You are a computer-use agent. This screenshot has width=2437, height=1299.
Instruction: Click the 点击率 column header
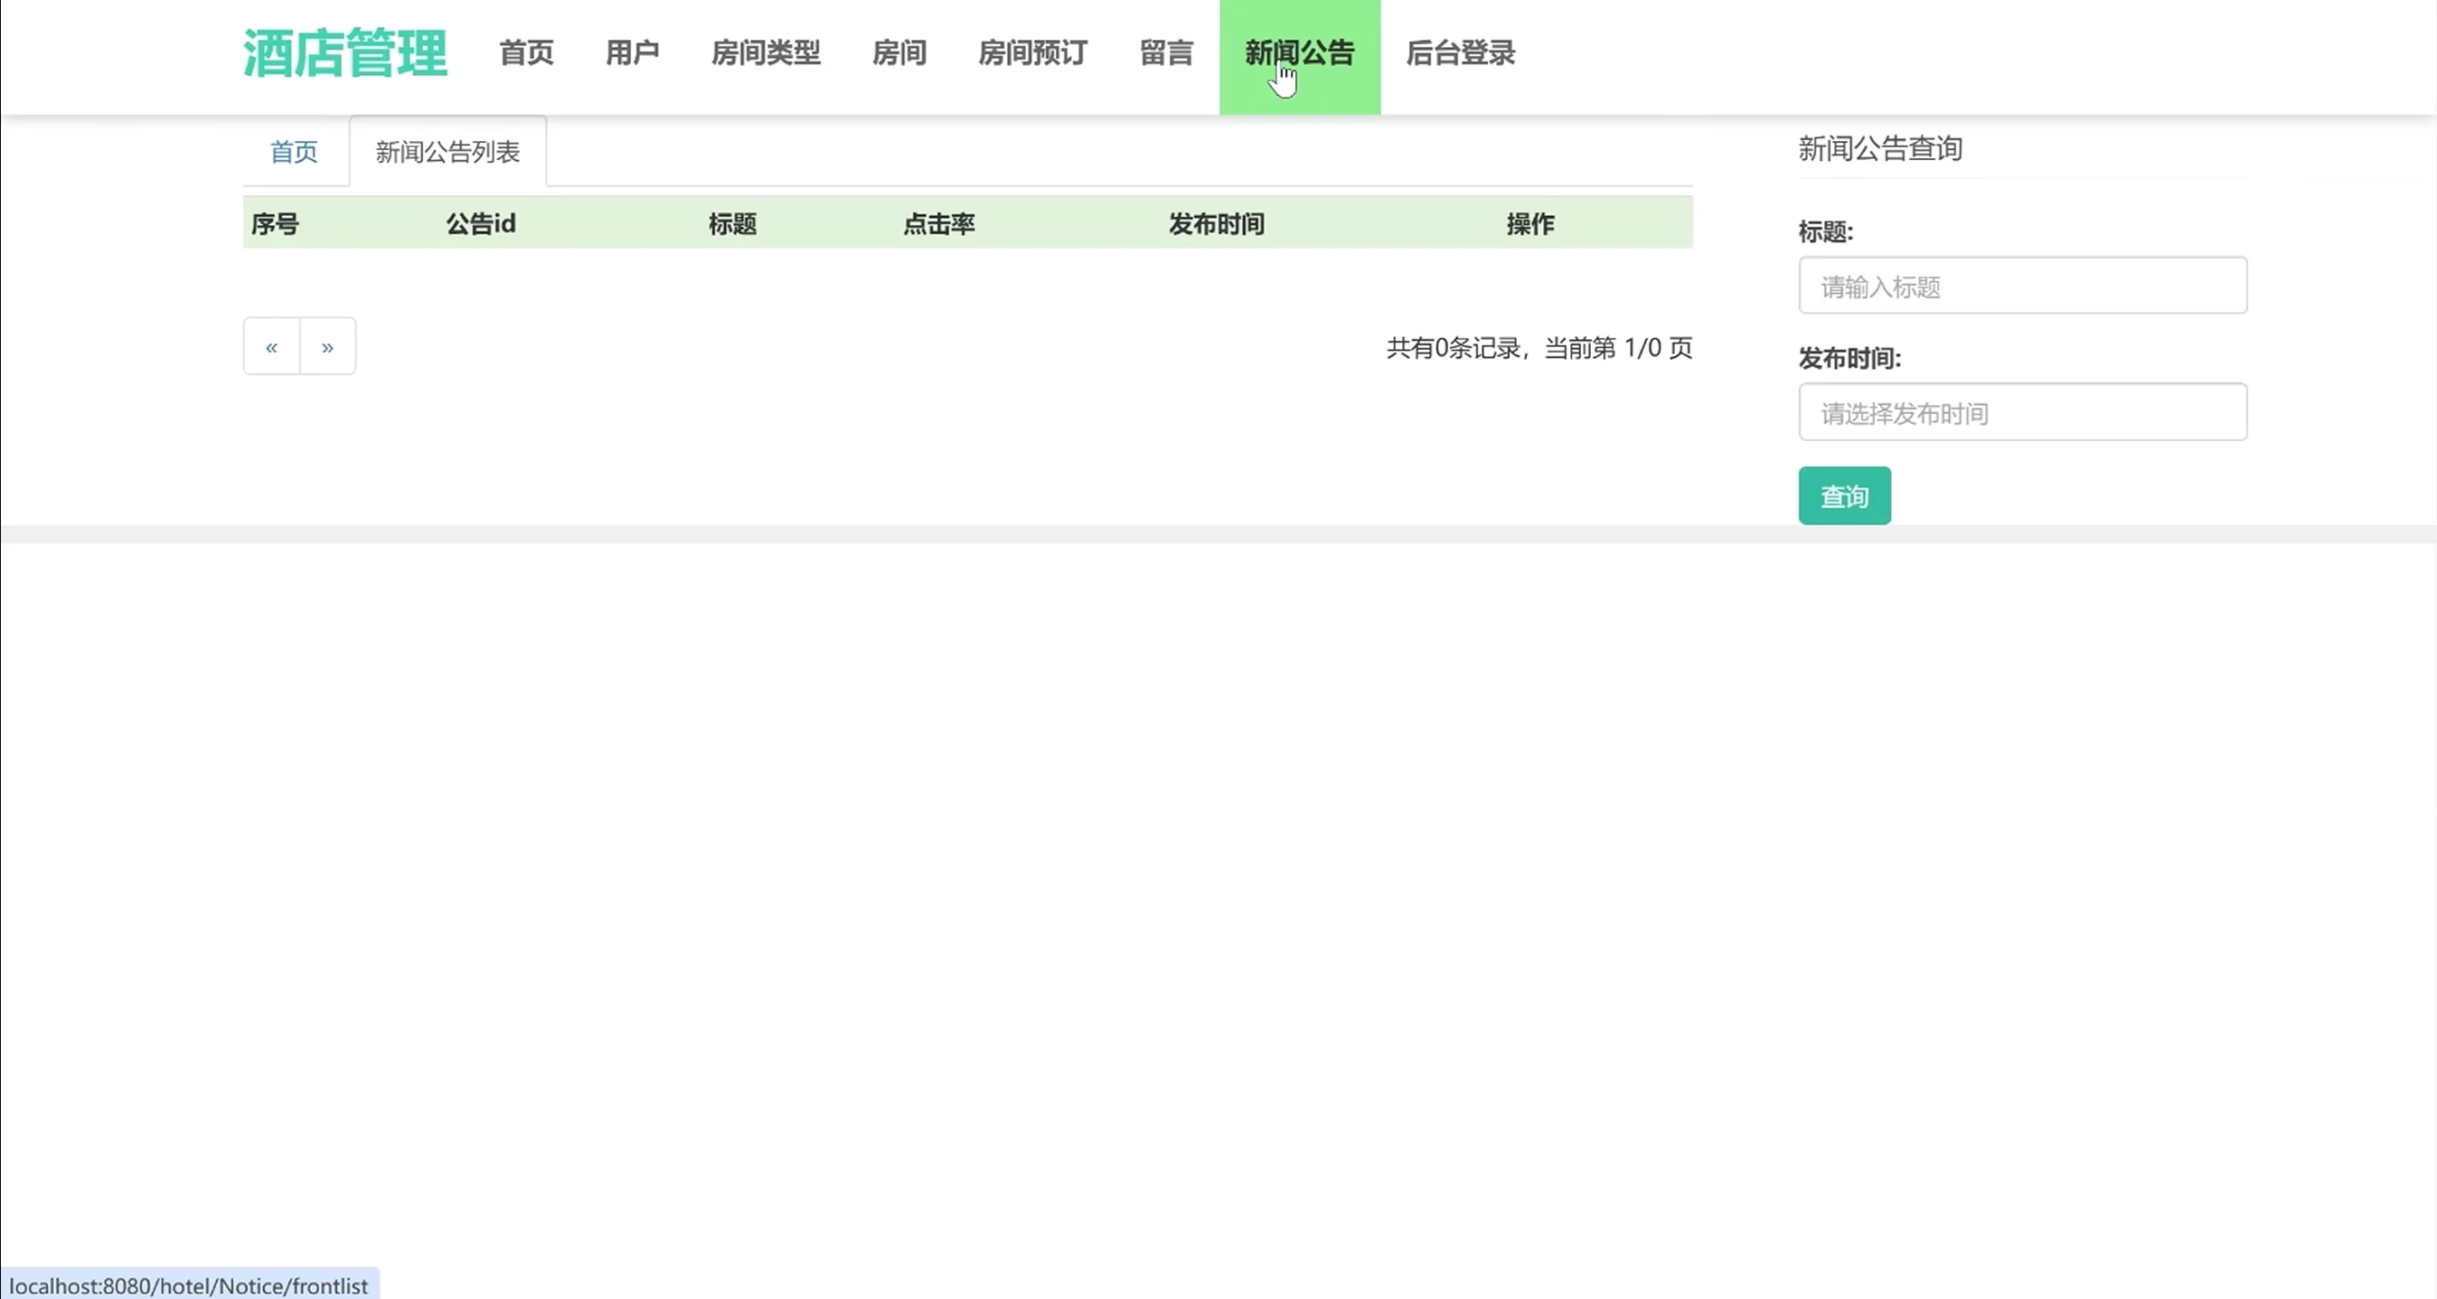(938, 224)
